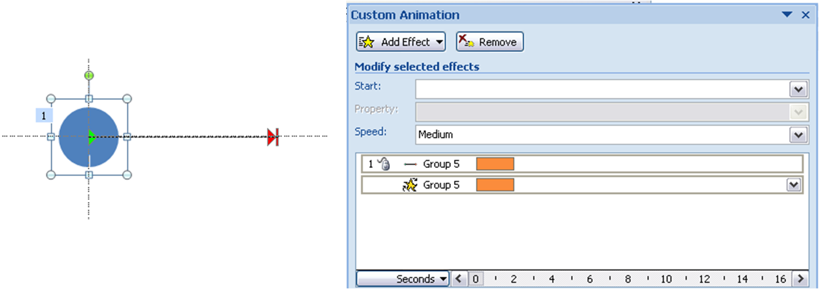Image resolution: width=819 pixels, height=289 pixels.
Task: Open the second Group 5 effect's dropdown arrow
Action: (793, 185)
